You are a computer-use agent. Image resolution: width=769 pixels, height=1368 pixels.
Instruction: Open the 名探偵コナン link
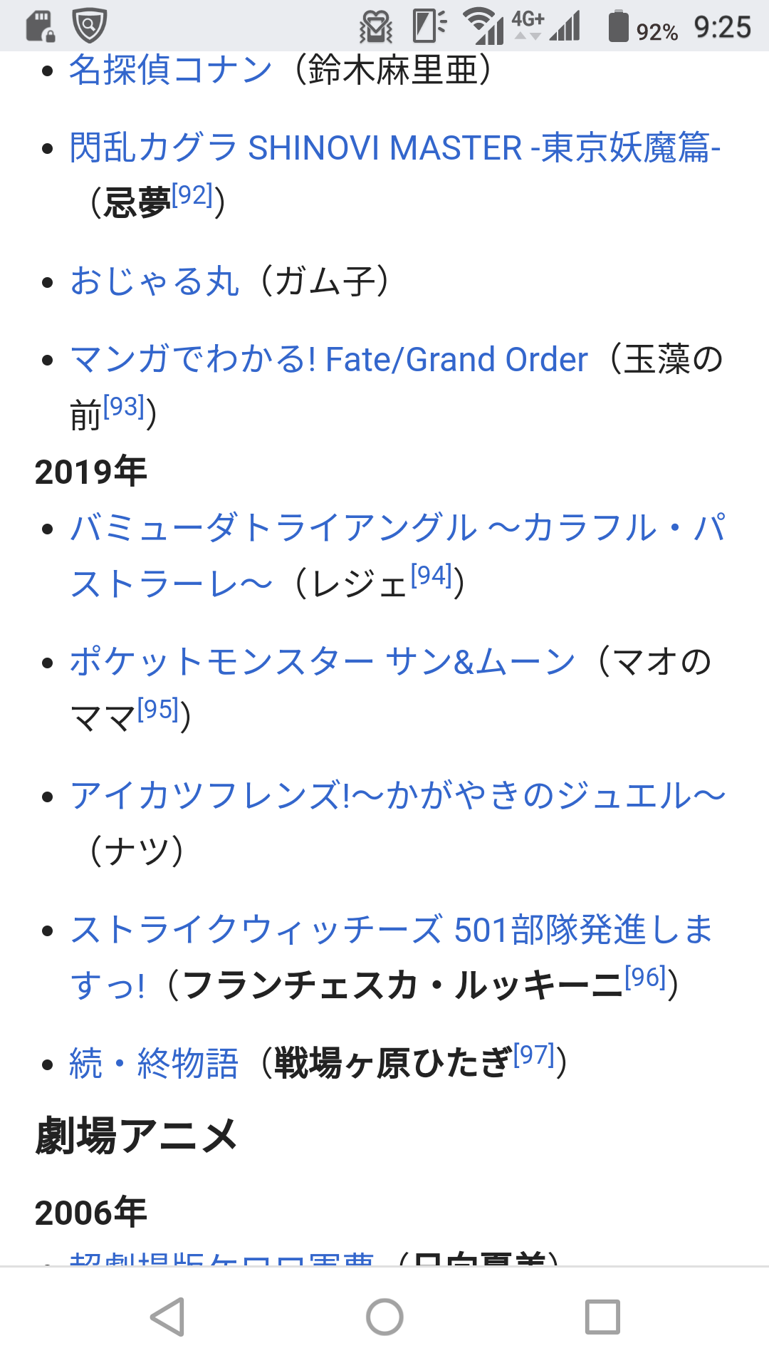[x=171, y=70]
